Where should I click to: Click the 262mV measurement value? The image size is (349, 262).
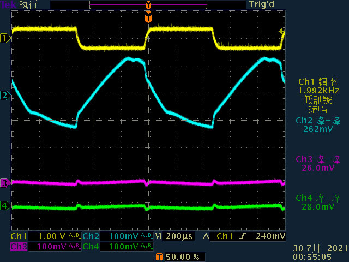coord(318,129)
